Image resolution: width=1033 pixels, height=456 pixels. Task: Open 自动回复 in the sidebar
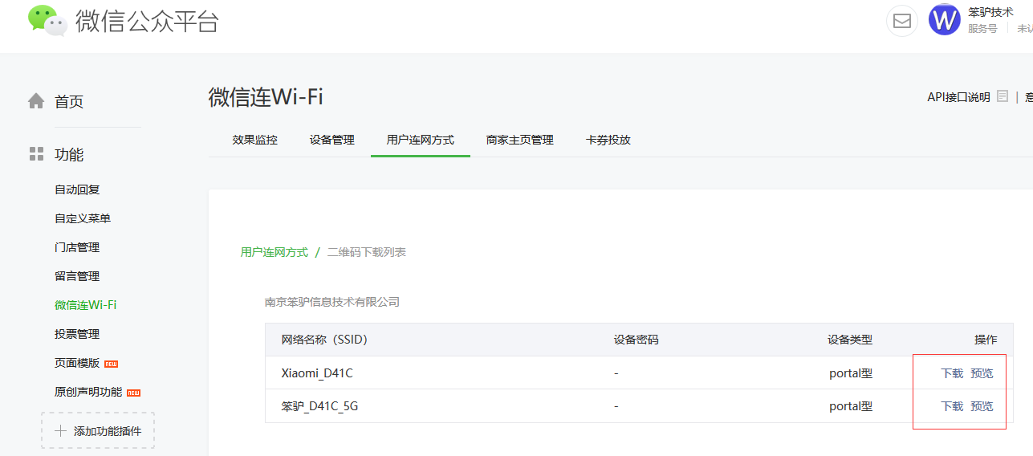(77, 189)
